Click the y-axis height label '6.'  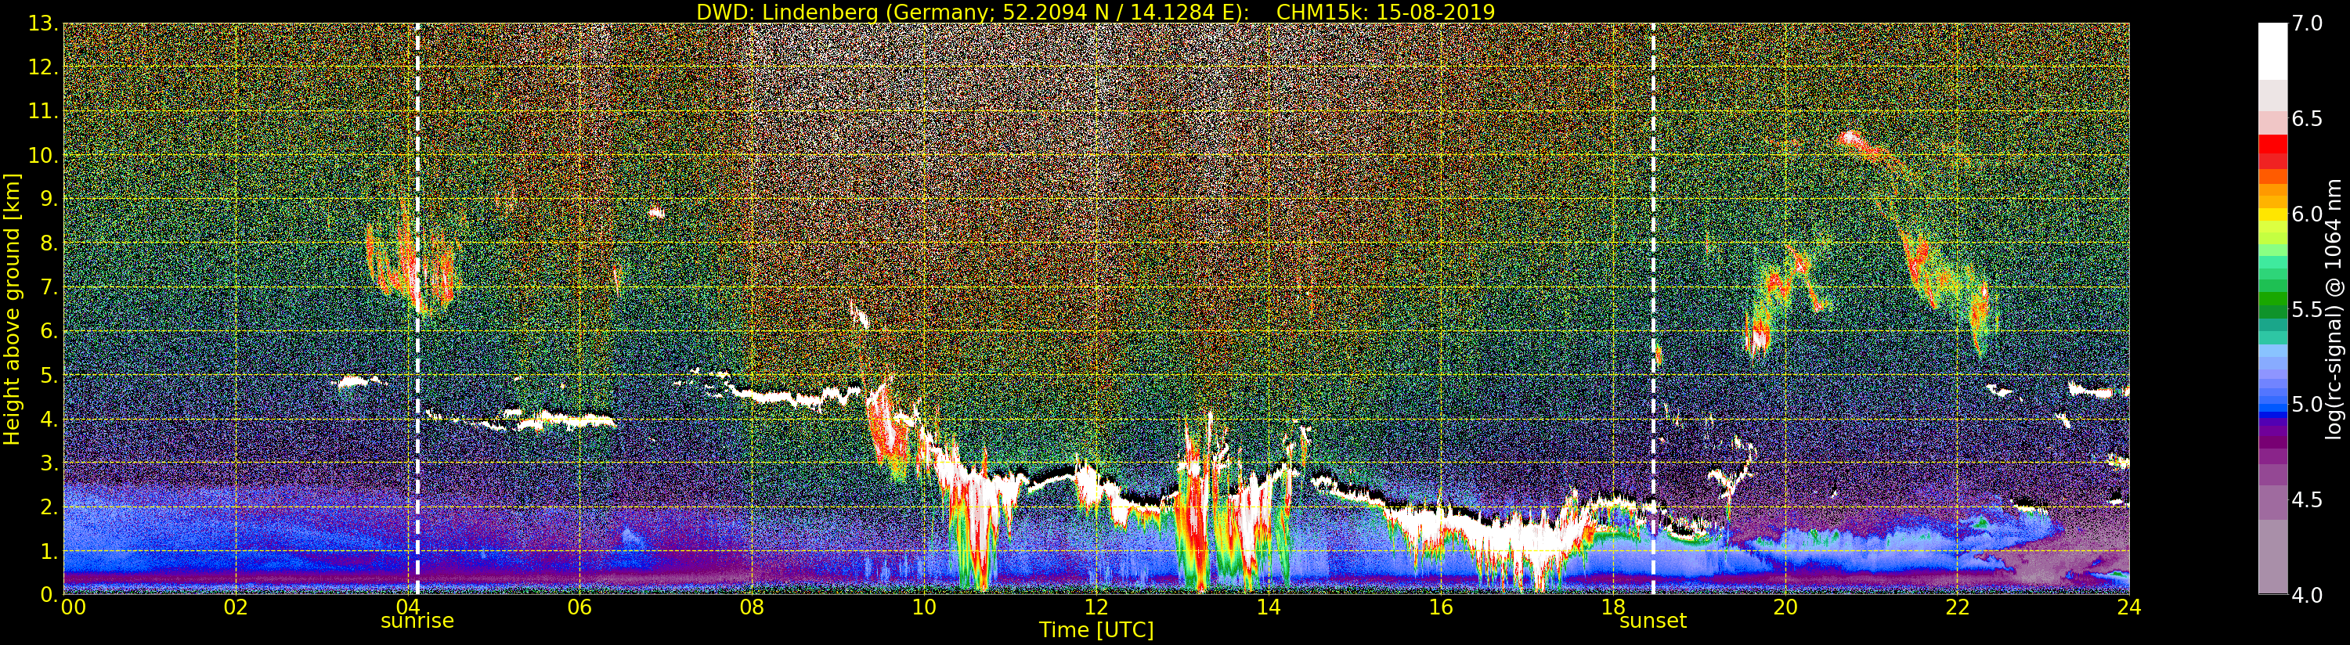[49, 331]
